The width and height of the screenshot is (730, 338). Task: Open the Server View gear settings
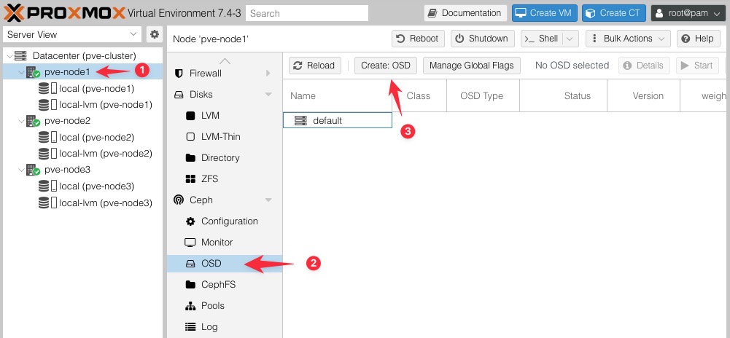click(154, 34)
